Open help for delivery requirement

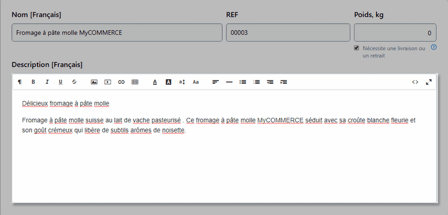[433, 47]
